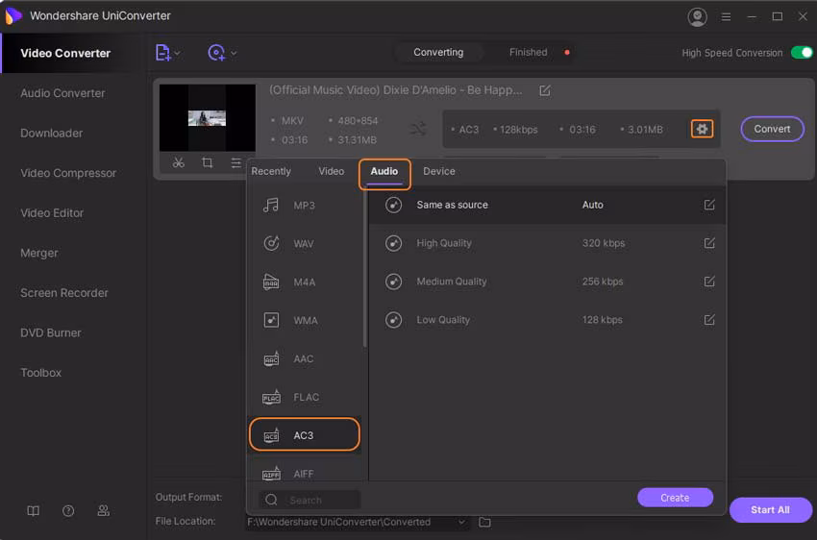Open output folder icon

tap(484, 522)
